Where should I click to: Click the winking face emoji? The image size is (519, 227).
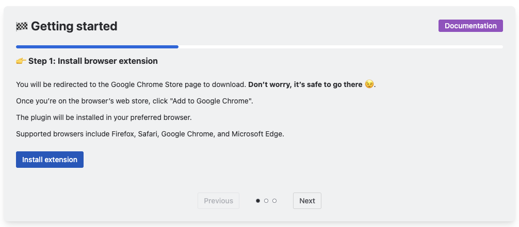coord(369,84)
